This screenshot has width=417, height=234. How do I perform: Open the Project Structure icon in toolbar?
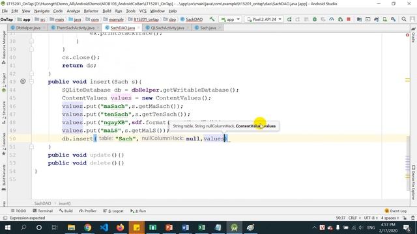[359, 19]
